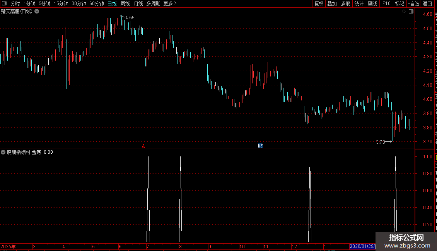Select the 分时 intraday tab
Image resolution: width=437 pixels, height=251 pixels.
[15, 3]
